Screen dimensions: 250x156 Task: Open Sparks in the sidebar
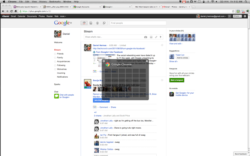point(57,84)
